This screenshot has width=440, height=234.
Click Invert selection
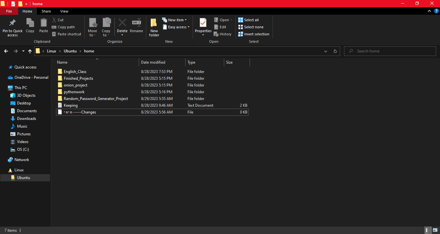coord(253,34)
